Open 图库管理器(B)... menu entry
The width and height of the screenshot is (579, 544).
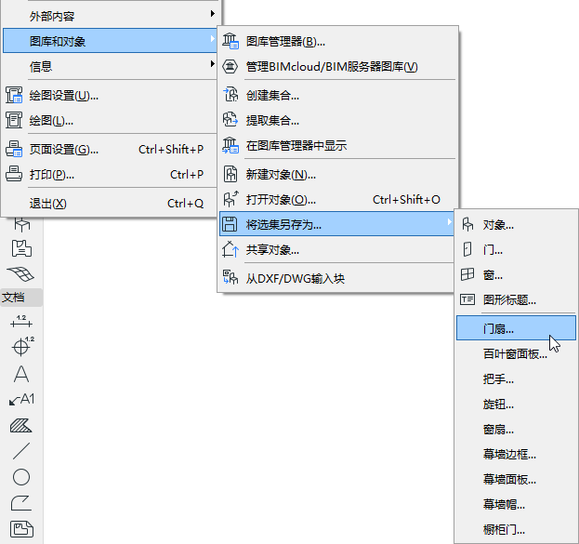337,42
